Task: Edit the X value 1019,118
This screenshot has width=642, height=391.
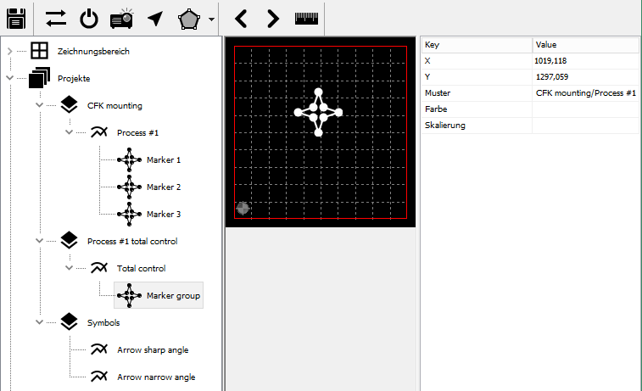Action: [x=585, y=60]
